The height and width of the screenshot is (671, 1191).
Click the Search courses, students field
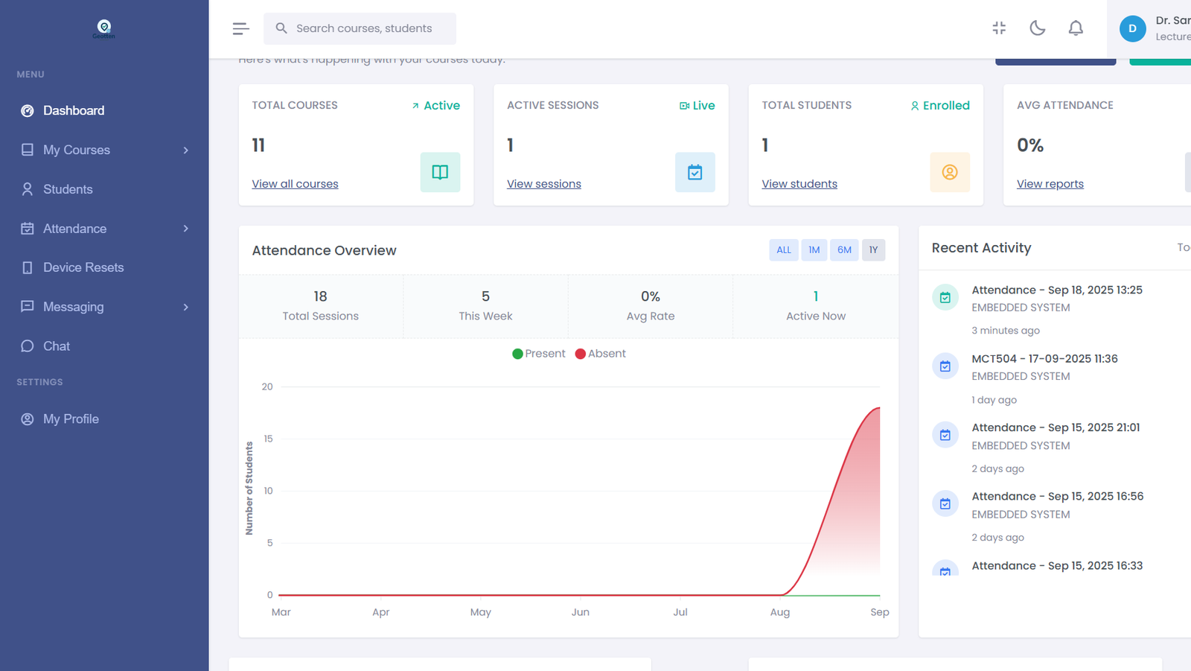[363, 28]
